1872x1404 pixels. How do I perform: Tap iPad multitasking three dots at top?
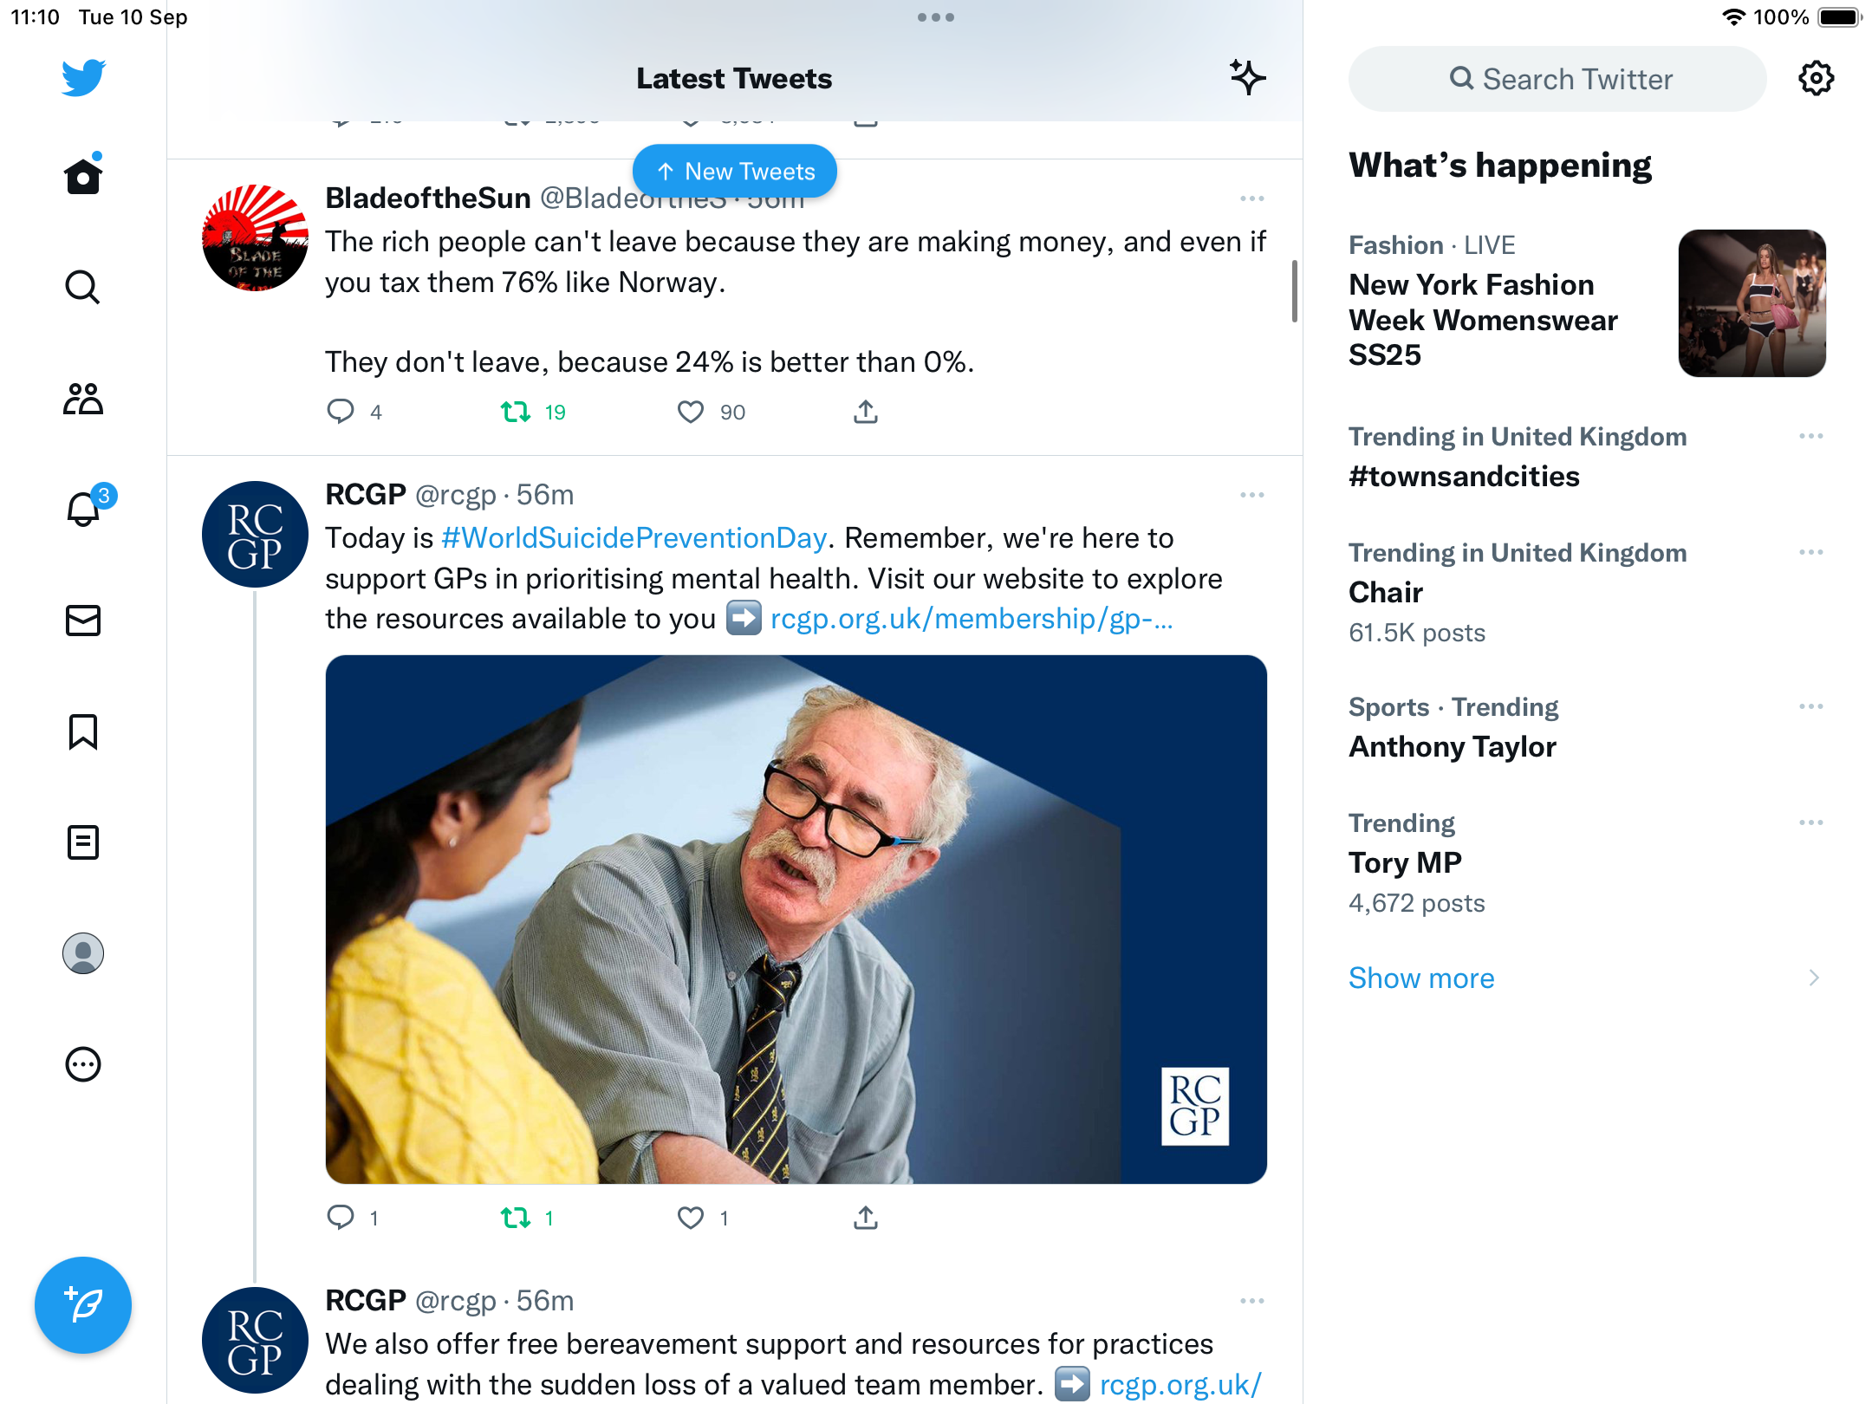click(936, 17)
